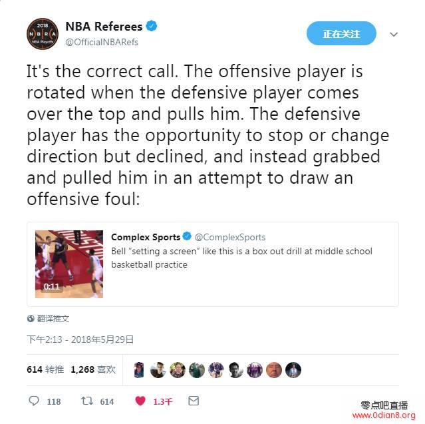
Task: Click the reply speech bubble icon
Action: (34, 401)
